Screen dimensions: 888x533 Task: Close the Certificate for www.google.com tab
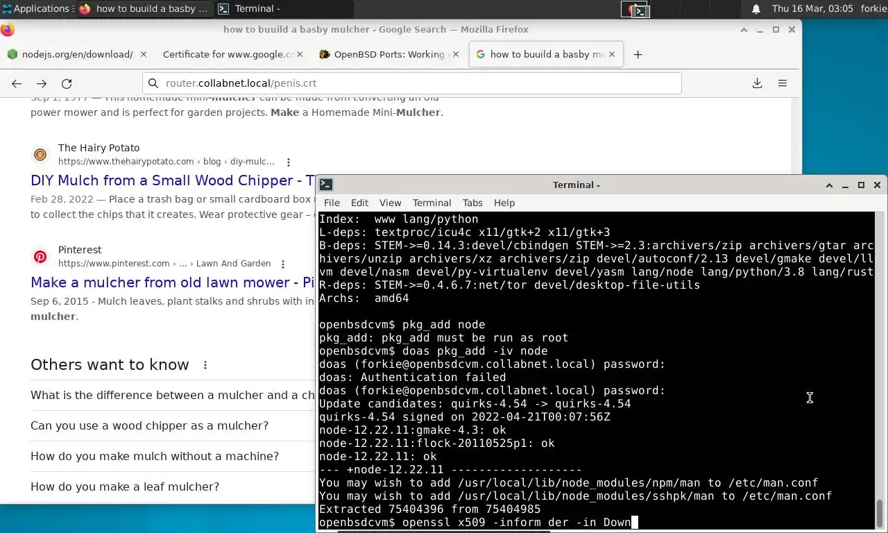pyautogui.click(x=300, y=54)
